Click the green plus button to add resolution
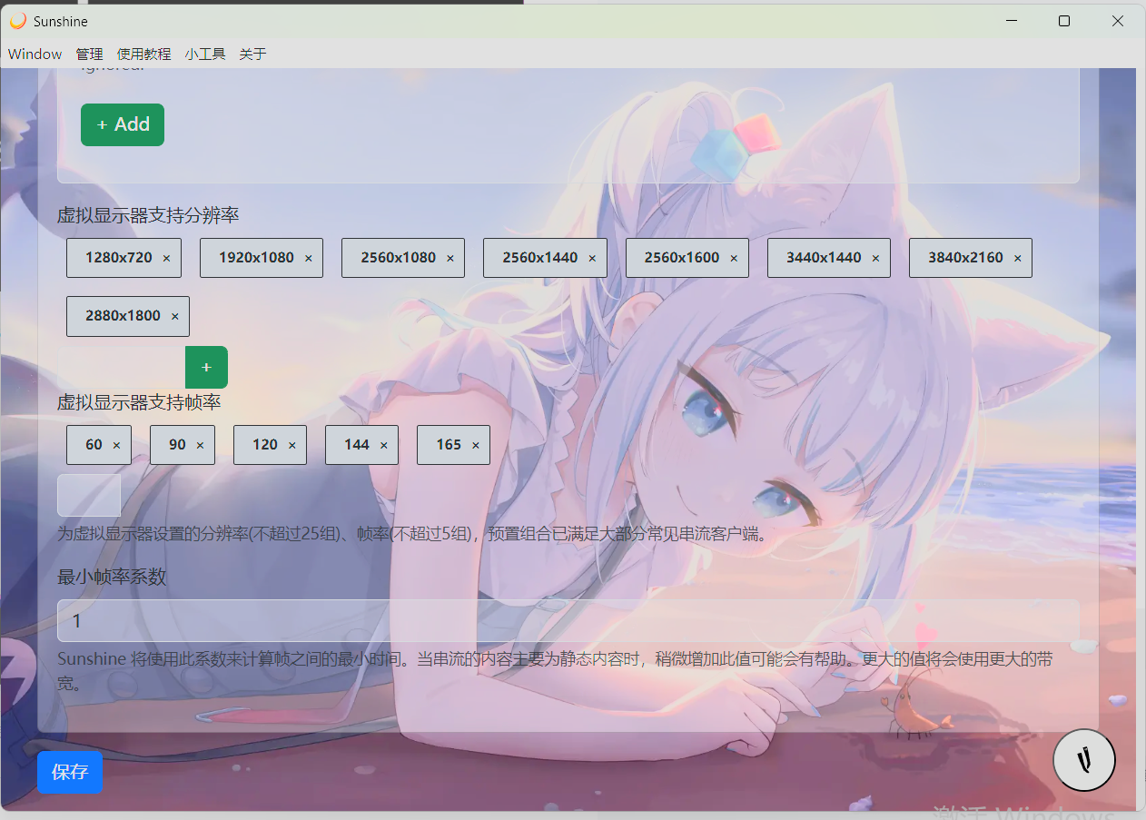Image resolution: width=1146 pixels, height=820 pixels. coord(206,367)
